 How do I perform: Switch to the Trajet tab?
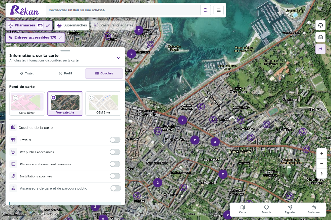pos(27,73)
